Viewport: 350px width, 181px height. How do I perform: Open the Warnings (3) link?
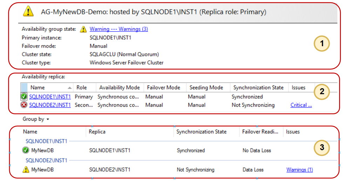(119, 29)
